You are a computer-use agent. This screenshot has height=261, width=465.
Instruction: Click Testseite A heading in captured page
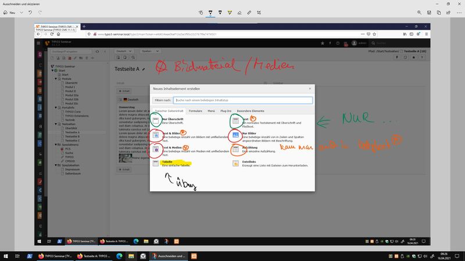click(x=127, y=69)
